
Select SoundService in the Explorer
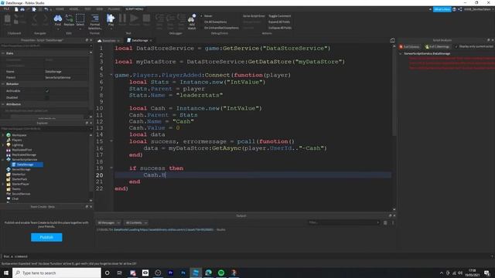tap(21, 194)
